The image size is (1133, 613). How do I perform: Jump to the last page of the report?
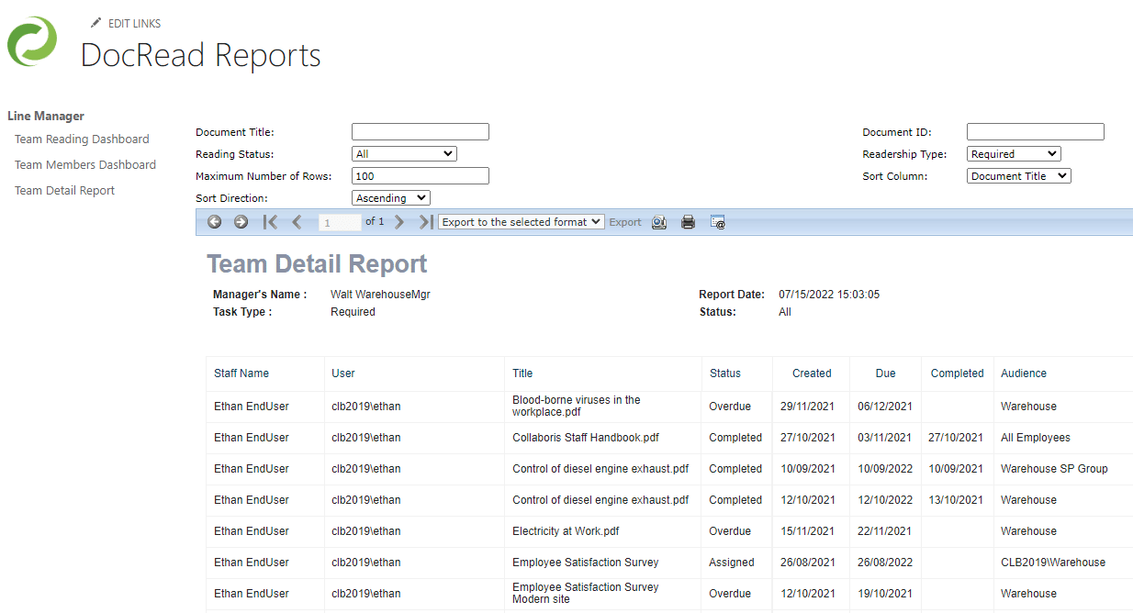coord(424,221)
